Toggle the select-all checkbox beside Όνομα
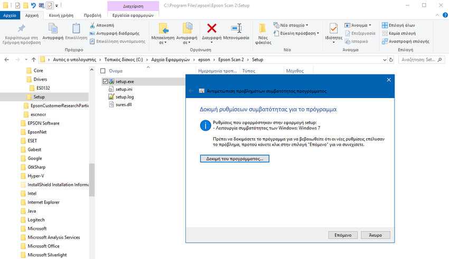The image size is (449, 259). pos(103,71)
